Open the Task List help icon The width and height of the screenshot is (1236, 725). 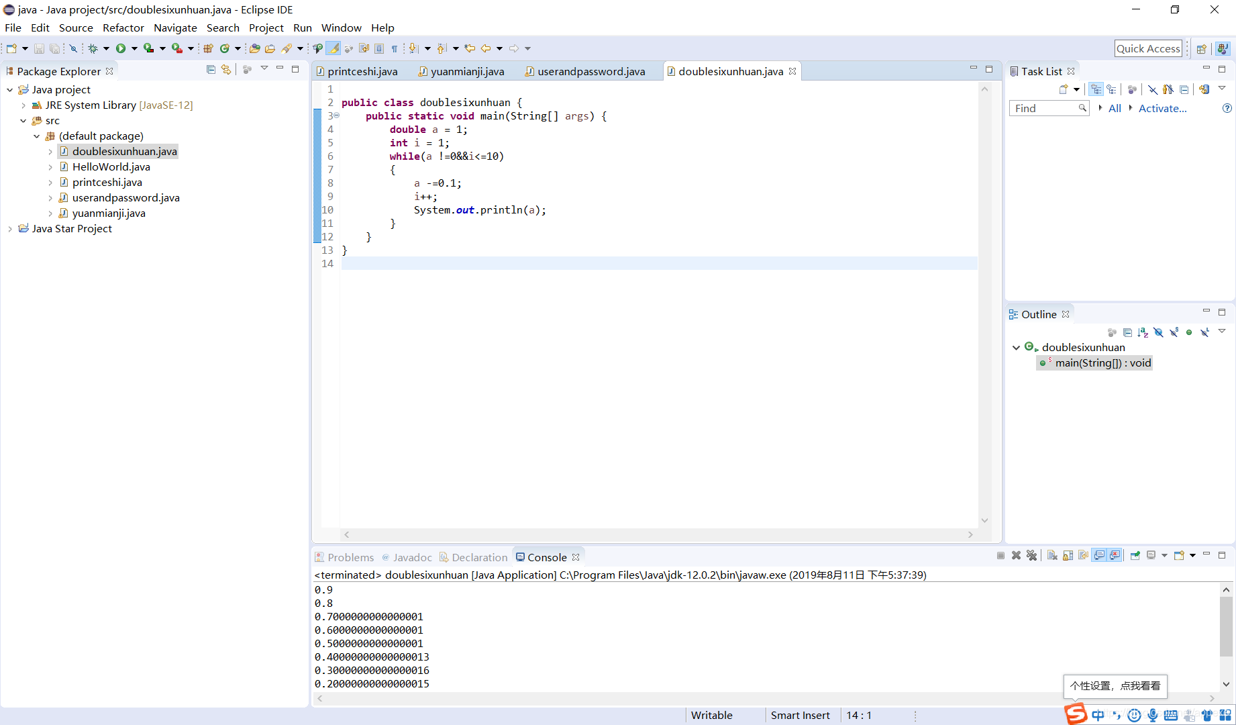tap(1227, 108)
